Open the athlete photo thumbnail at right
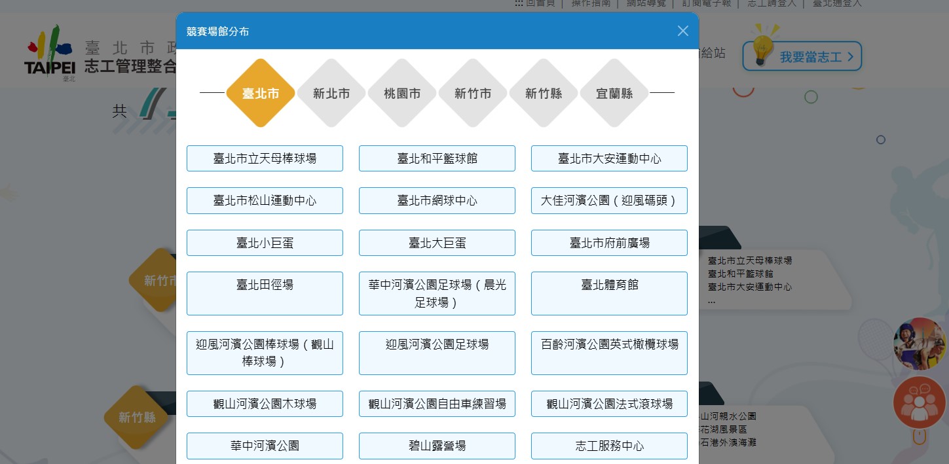Screen dimensions: 949x464 point(920,344)
